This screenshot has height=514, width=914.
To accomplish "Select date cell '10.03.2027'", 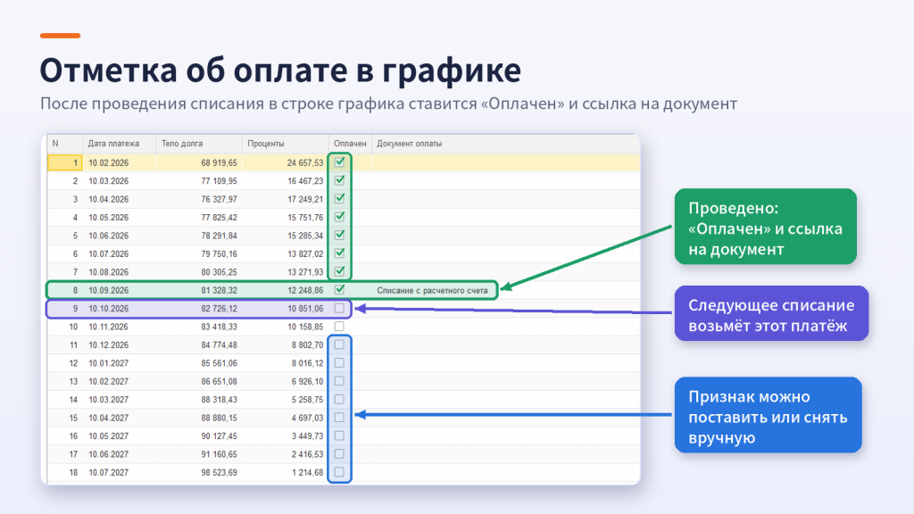I will coord(108,399).
